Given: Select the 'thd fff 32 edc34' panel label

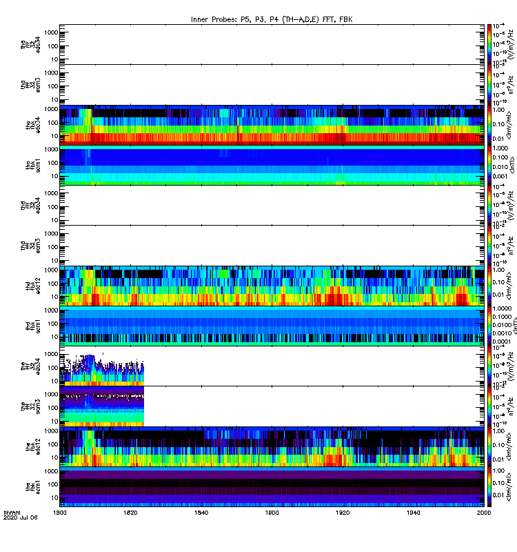Looking at the screenshot, I should [30, 205].
